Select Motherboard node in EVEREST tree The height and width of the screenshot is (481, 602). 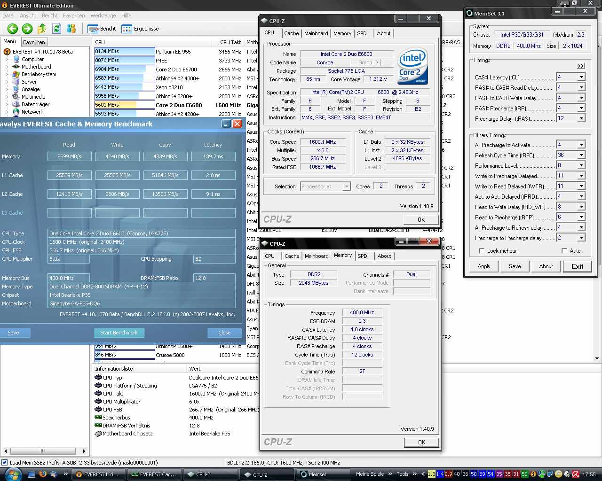click(36, 67)
